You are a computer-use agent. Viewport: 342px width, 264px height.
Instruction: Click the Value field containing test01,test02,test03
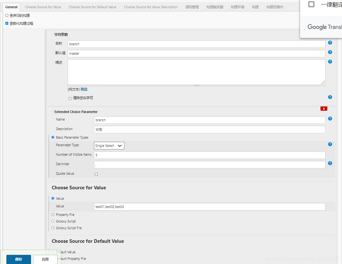[x=209, y=206]
